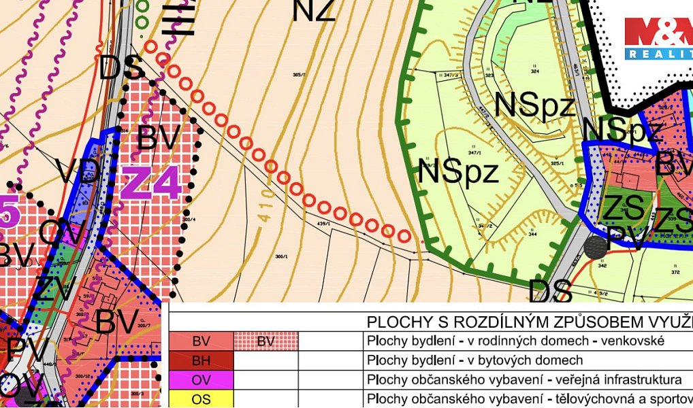Click the magenta OV legend swatch
Viewport: 693px width, 408px height.
tap(201, 379)
